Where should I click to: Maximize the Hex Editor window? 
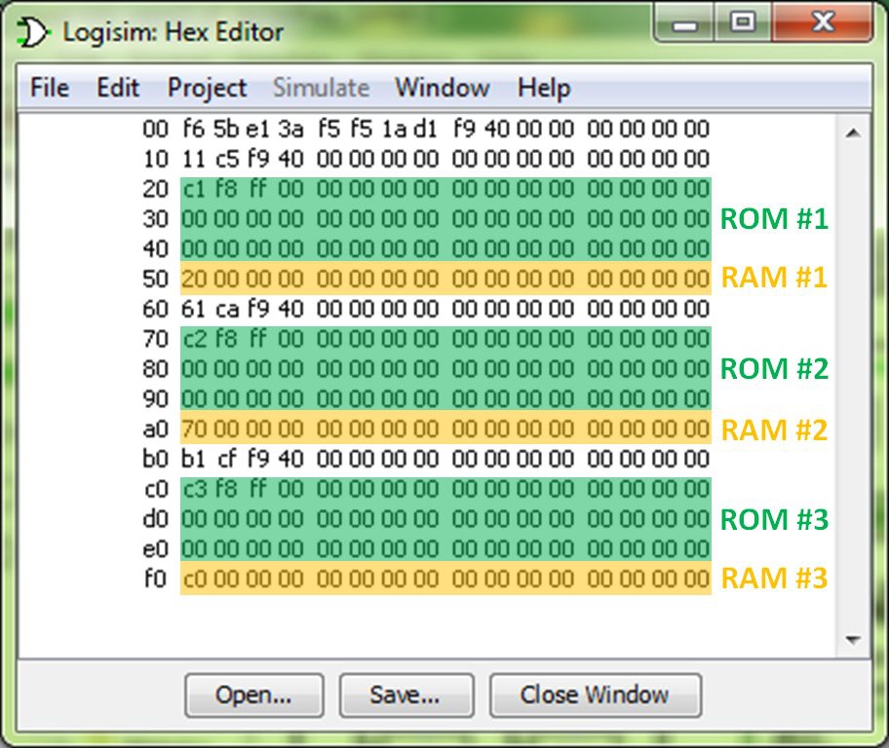(x=743, y=22)
